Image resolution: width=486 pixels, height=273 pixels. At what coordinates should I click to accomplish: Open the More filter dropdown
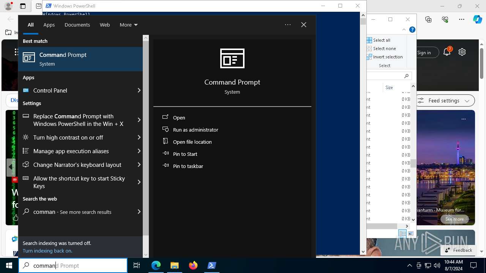tap(128, 25)
